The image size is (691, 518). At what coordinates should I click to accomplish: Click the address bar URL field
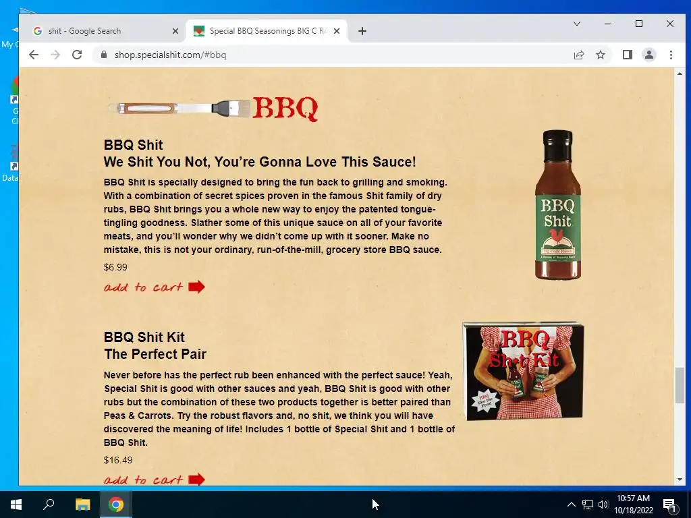pyautogui.click(x=331, y=55)
